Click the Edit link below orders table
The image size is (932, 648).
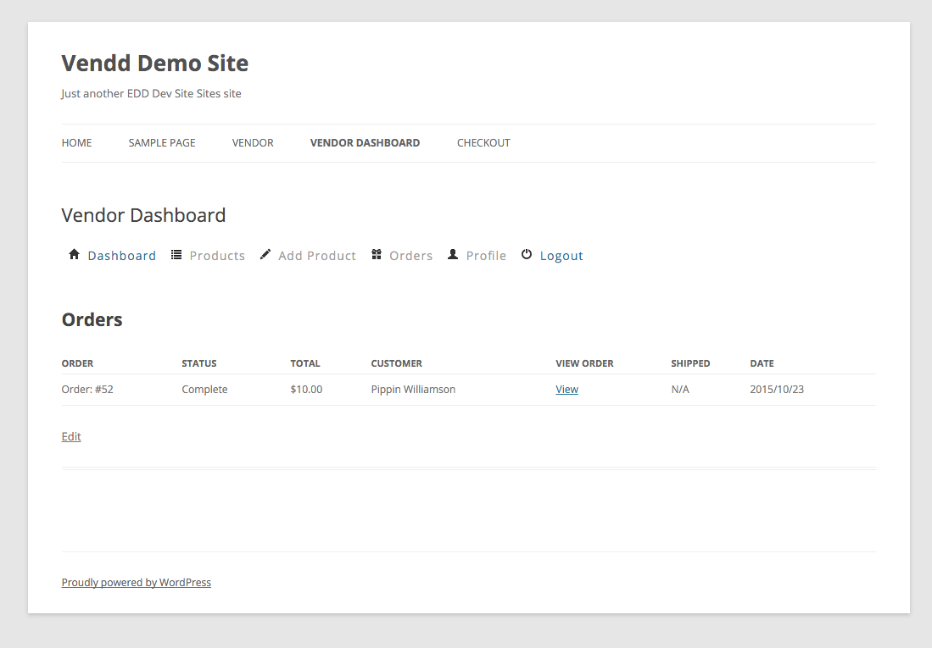pyautogui.click(x=71, y=437)
